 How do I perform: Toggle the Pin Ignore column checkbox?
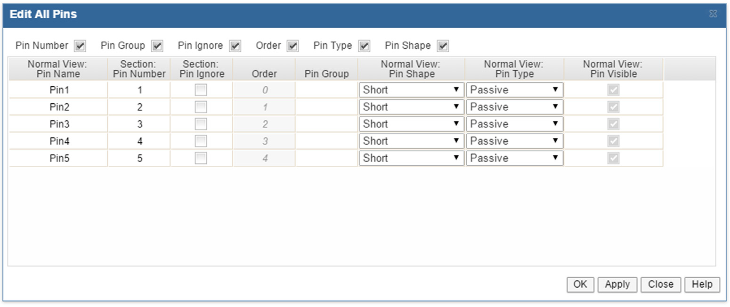pyautogui.click(x=235, y=46)
